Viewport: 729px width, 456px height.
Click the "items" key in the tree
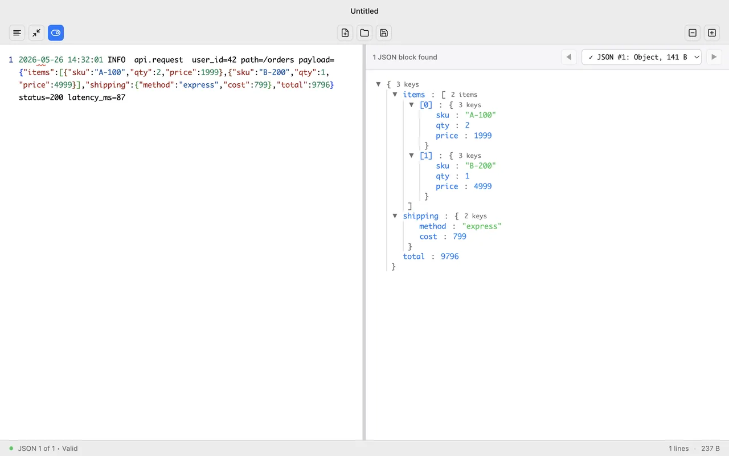414,95
